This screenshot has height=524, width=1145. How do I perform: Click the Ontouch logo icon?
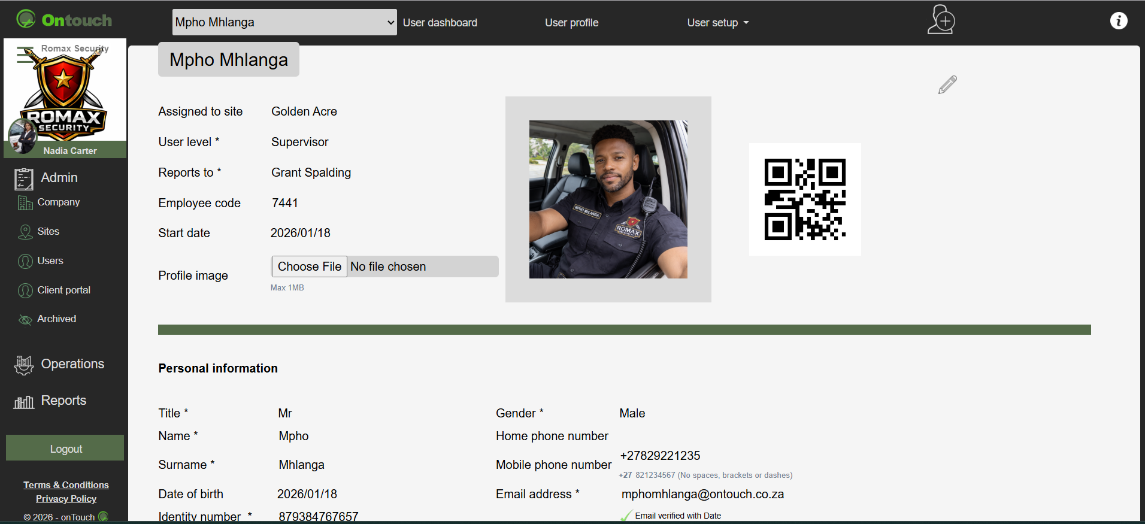point(26,19)
